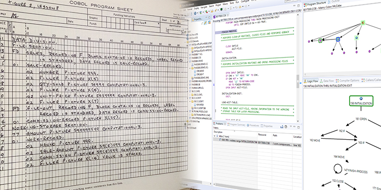Select the 147 FINISH-PROCESS flow node
The width and height of the screenshot is (381, 190).
[x=355, y=172]
